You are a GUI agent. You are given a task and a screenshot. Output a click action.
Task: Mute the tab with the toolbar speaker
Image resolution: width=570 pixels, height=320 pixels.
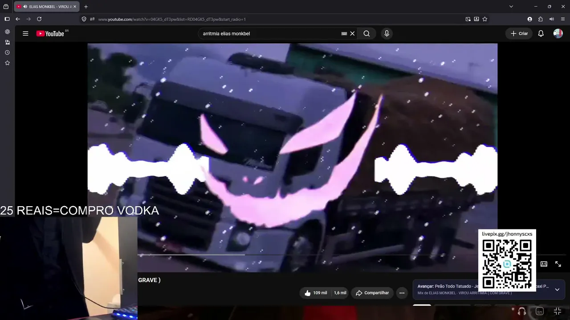click(x=552, y=19)
